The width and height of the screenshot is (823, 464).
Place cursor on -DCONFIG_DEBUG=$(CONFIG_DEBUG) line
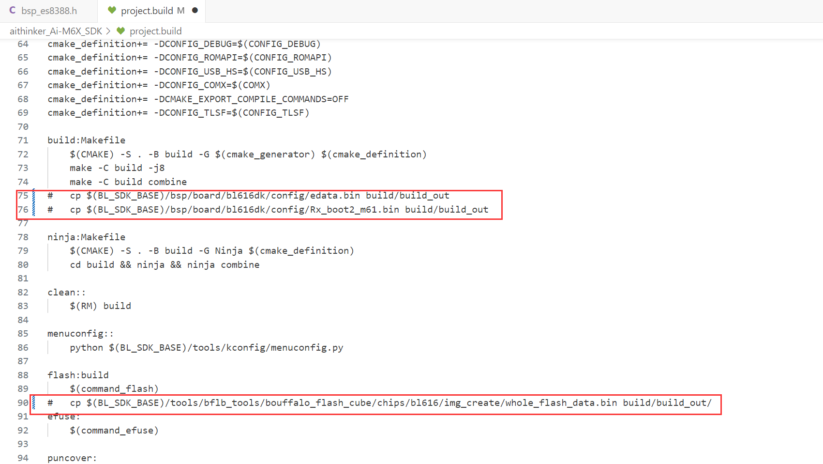pyautogui.click(x=184, y=44)
